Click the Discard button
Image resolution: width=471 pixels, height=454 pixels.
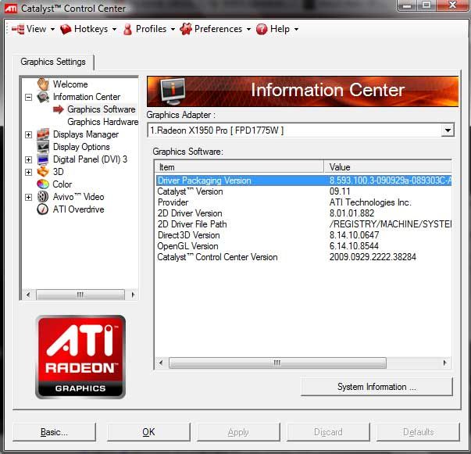coord(328,432)
